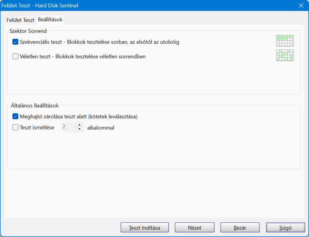Viewport: 309px width, 237px height.
Task: Start the test with Teszt Indítása
Action: coord(144,228)
